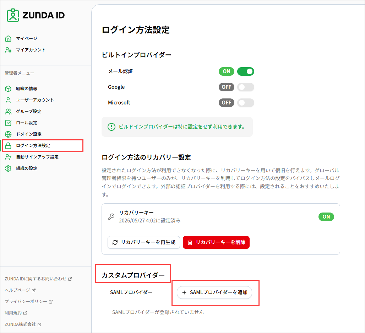Click the info icon in the green notice
365x333 pixels.
point(111,127)
